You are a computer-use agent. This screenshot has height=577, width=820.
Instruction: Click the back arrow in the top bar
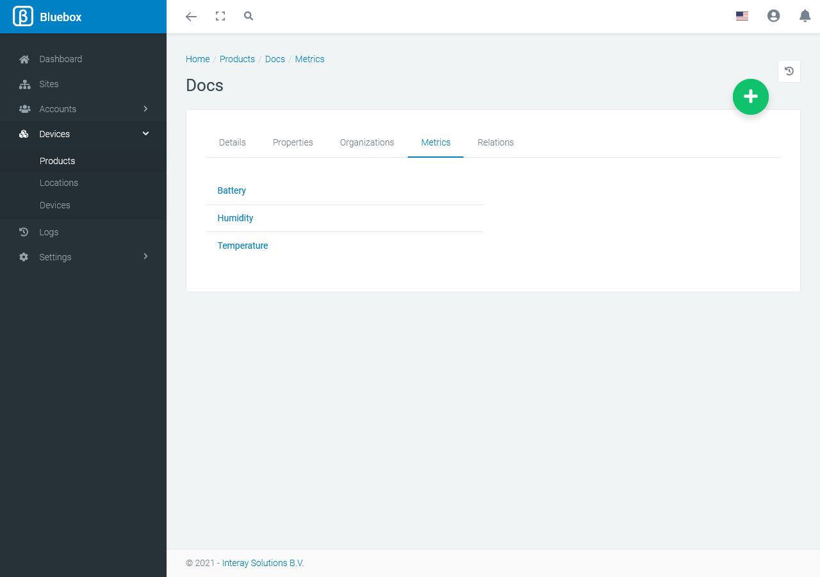[x=191, y=17]
